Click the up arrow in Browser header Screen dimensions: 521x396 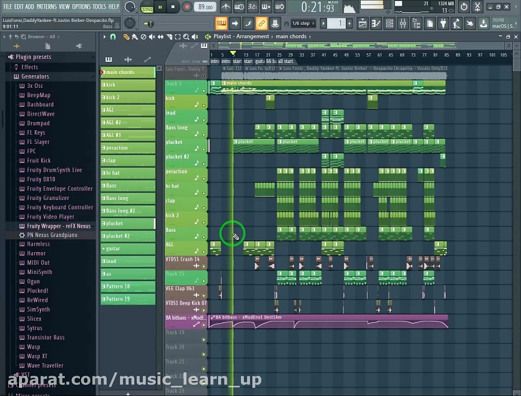point(10,36)
